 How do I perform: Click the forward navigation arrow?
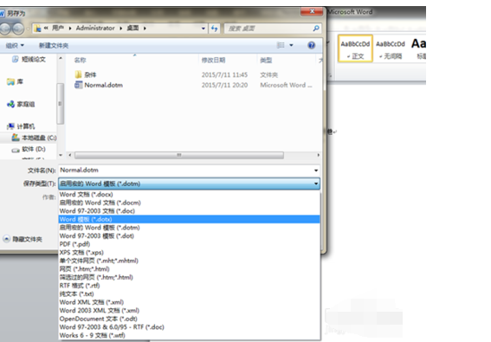(18, 29)
